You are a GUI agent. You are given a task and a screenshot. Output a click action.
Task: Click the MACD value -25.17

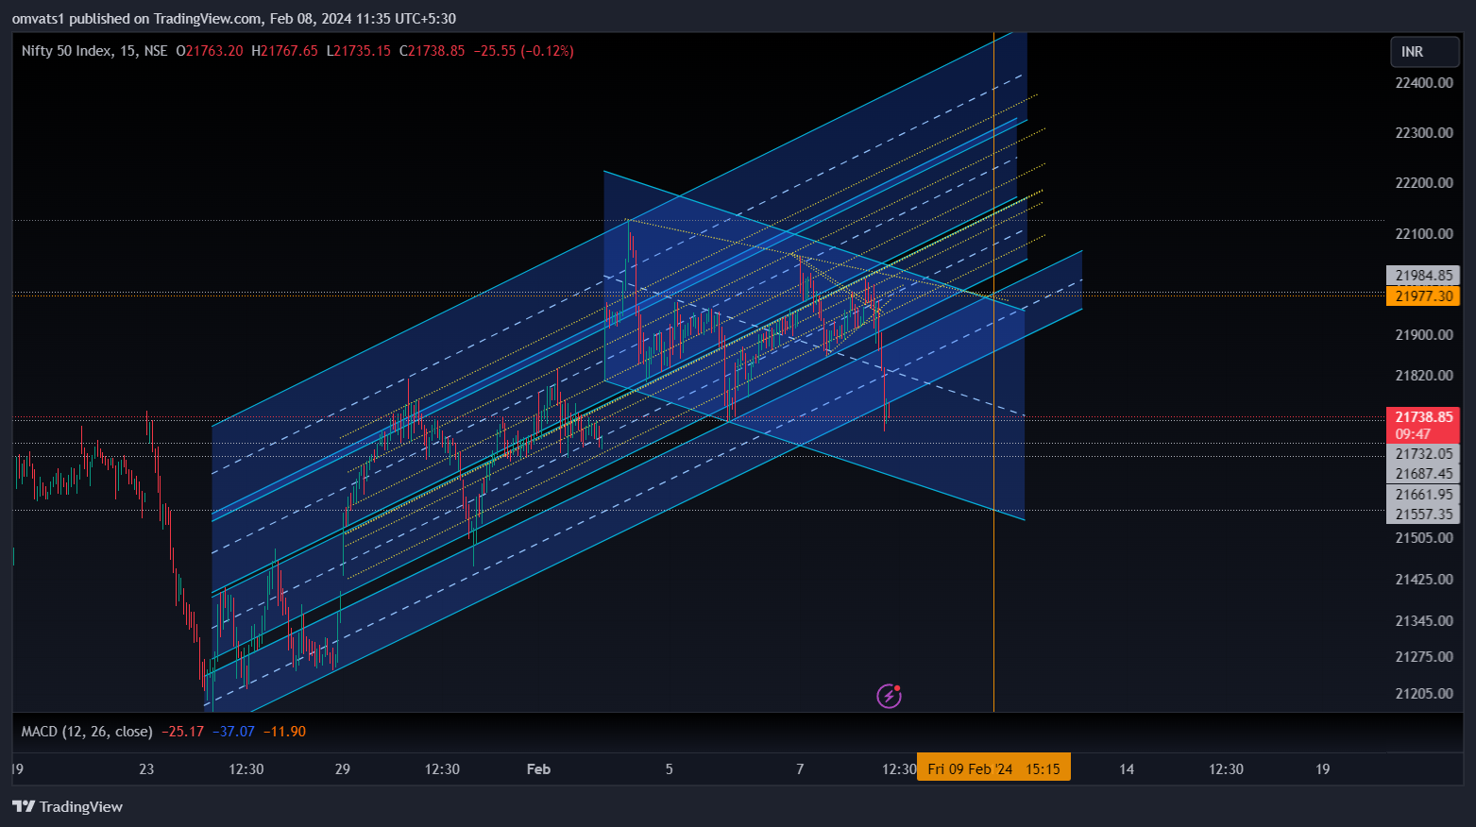point(182,732)
